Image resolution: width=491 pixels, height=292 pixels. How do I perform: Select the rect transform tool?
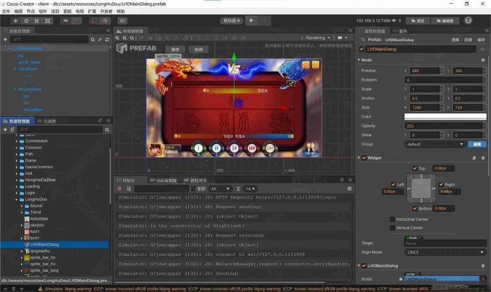(47, 21)
